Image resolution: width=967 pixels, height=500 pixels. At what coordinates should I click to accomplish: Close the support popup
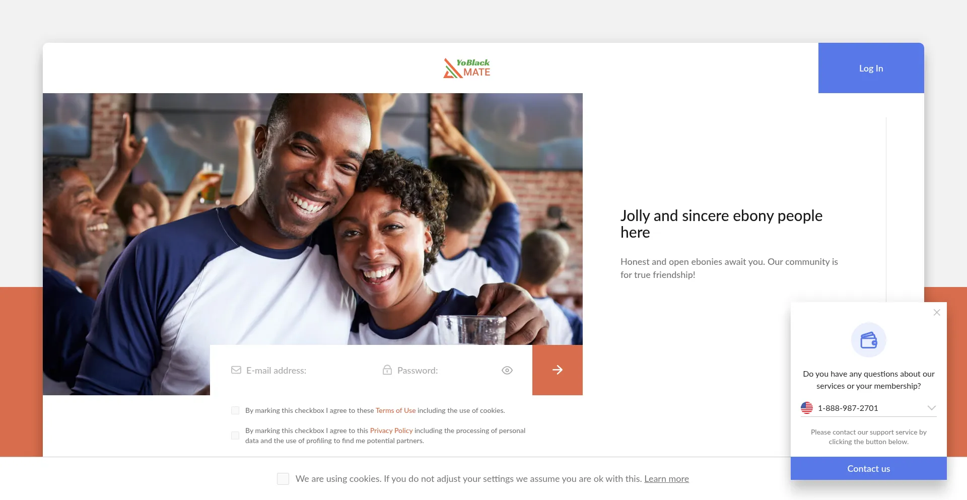937,312
